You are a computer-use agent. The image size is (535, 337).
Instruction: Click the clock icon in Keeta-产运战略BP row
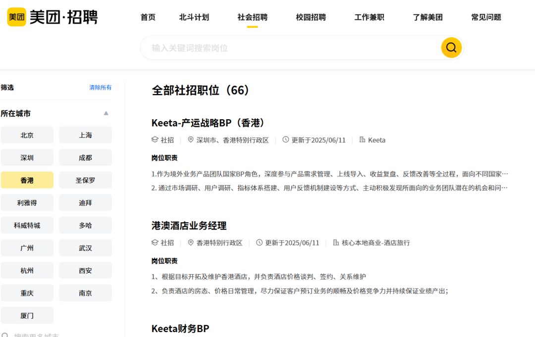(x=286, y=140)
